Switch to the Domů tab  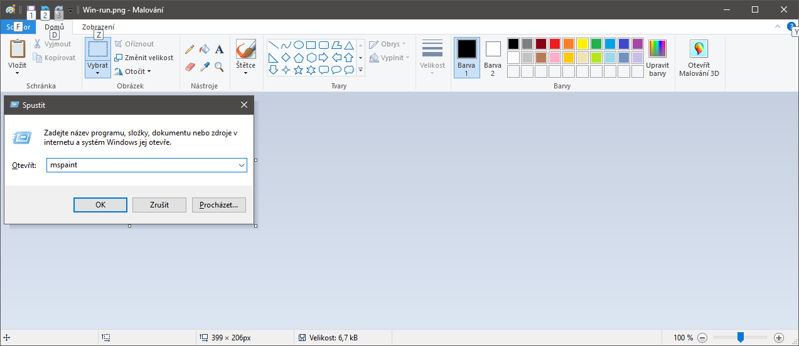(55, 27)
